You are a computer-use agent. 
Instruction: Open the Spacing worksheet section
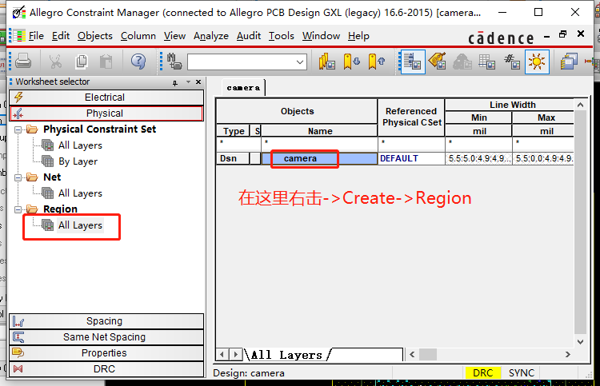[x=106, y=321]
